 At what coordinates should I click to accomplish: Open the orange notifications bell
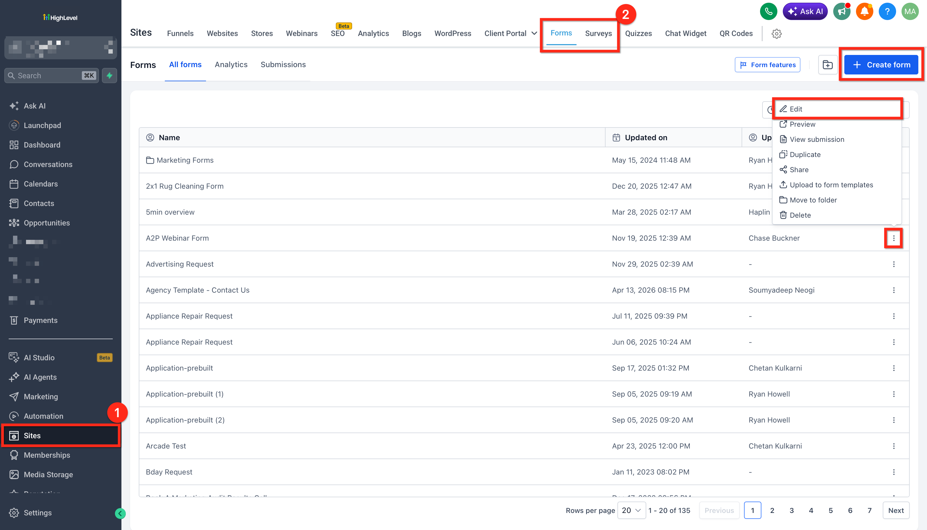pyautogui.click(x=864, y=11)
